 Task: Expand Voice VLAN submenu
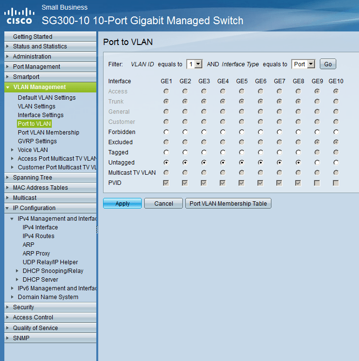point(33,150)
